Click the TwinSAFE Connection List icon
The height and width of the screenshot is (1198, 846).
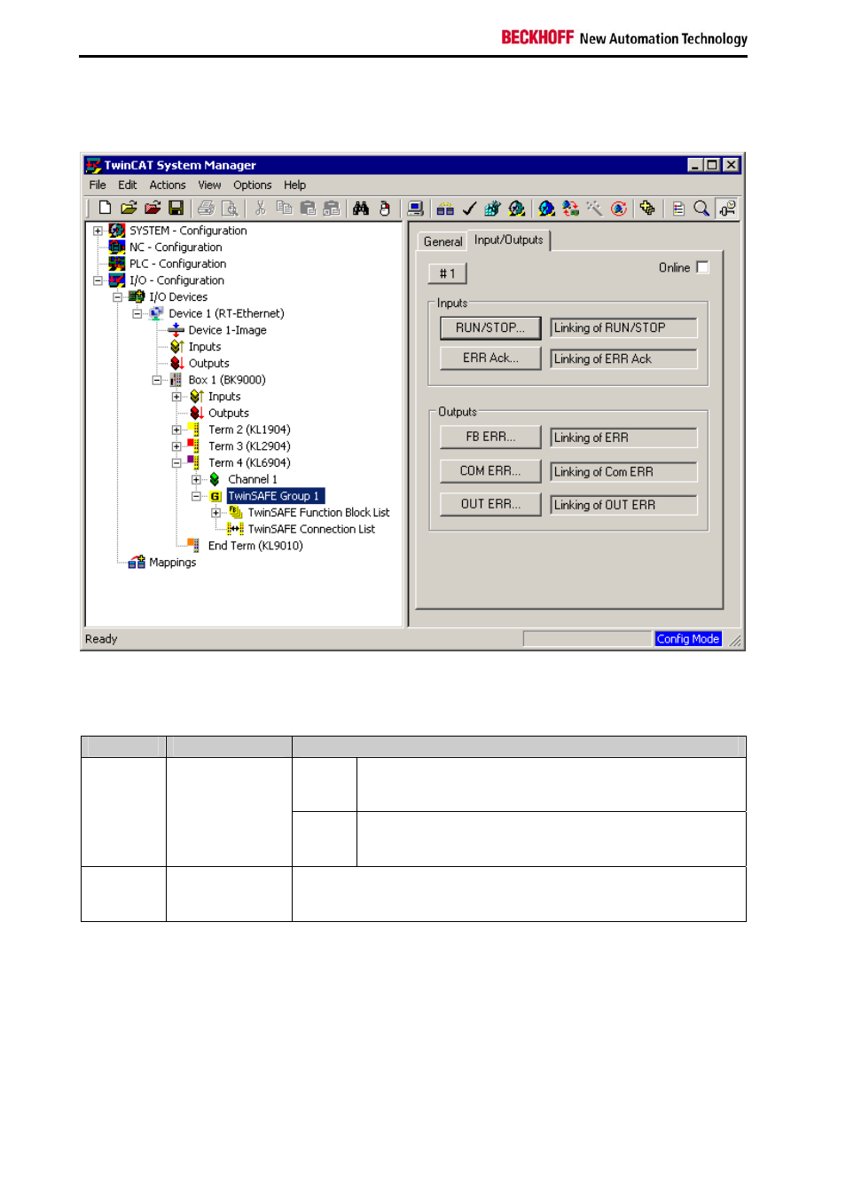235,529
